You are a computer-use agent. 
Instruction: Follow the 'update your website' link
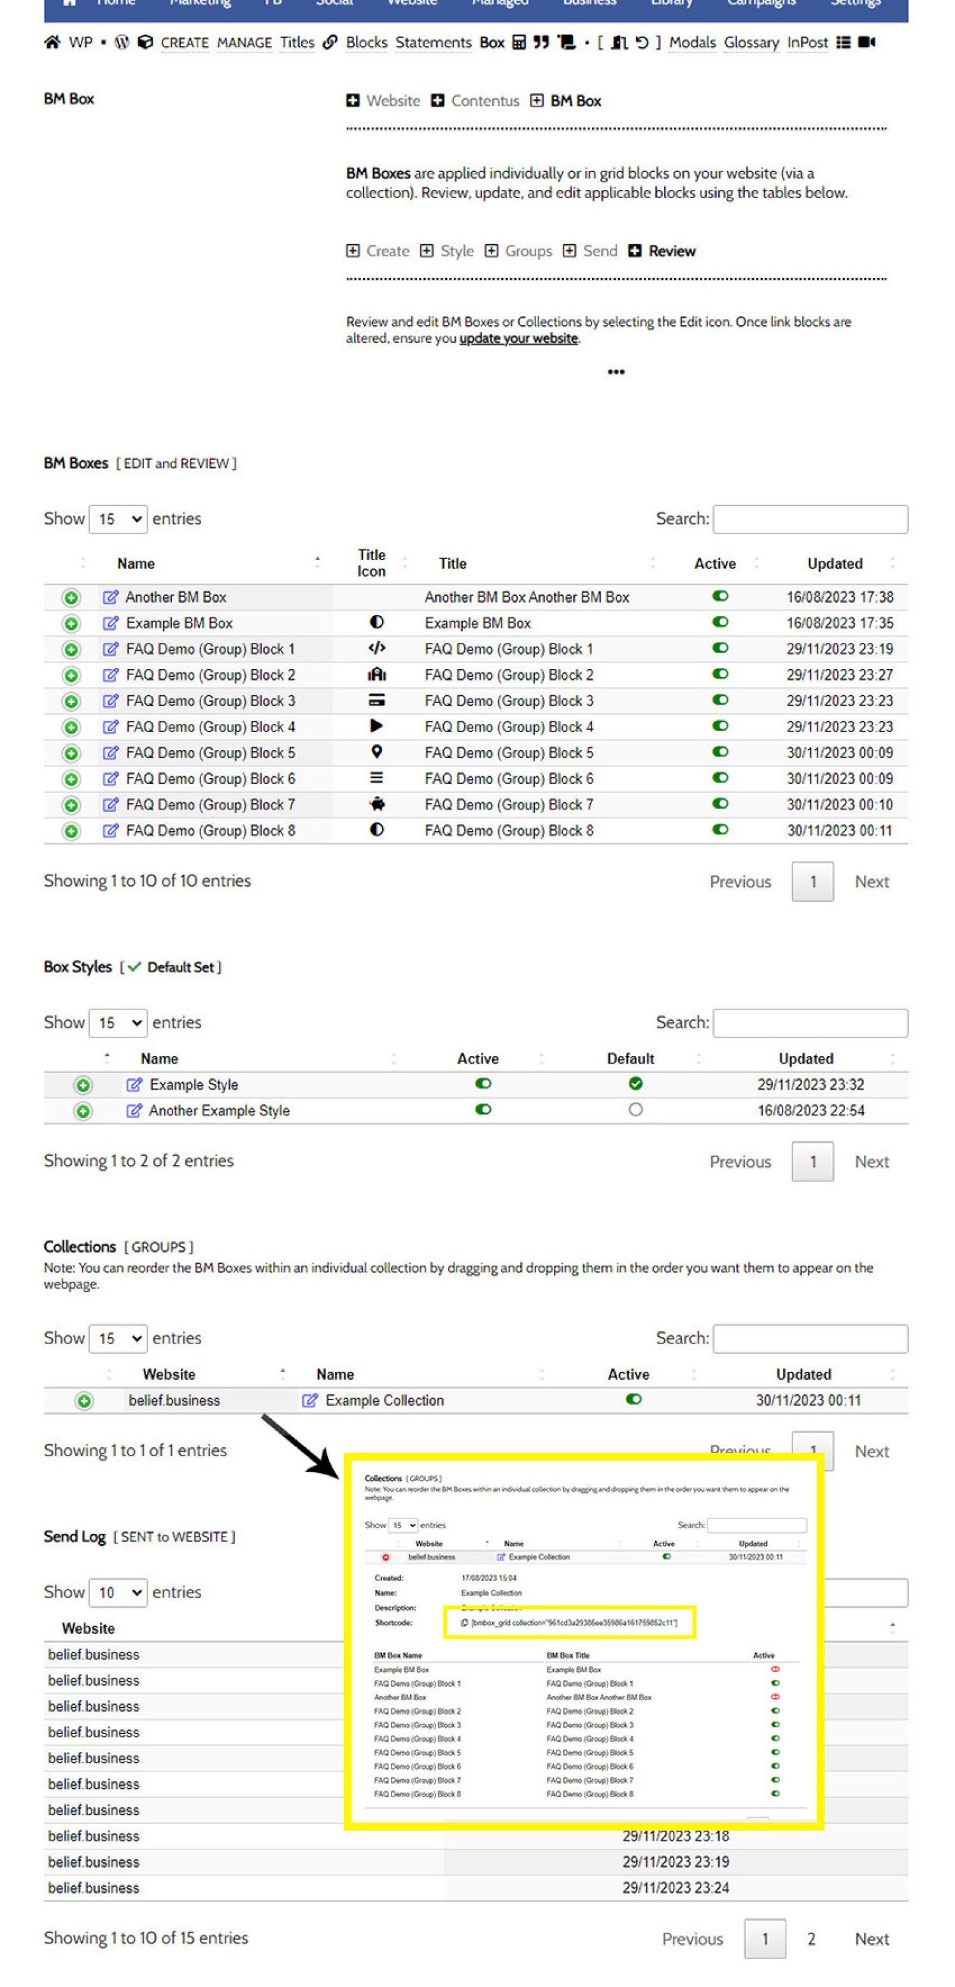[x=518, y=338]
